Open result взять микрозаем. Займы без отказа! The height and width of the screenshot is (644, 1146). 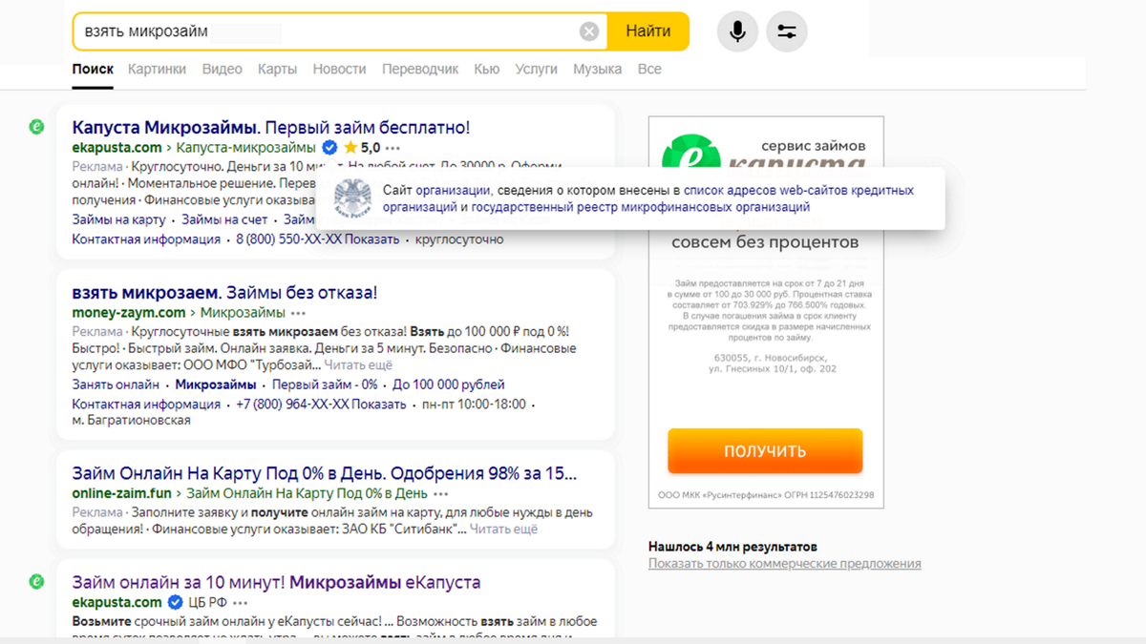point(224,293)
